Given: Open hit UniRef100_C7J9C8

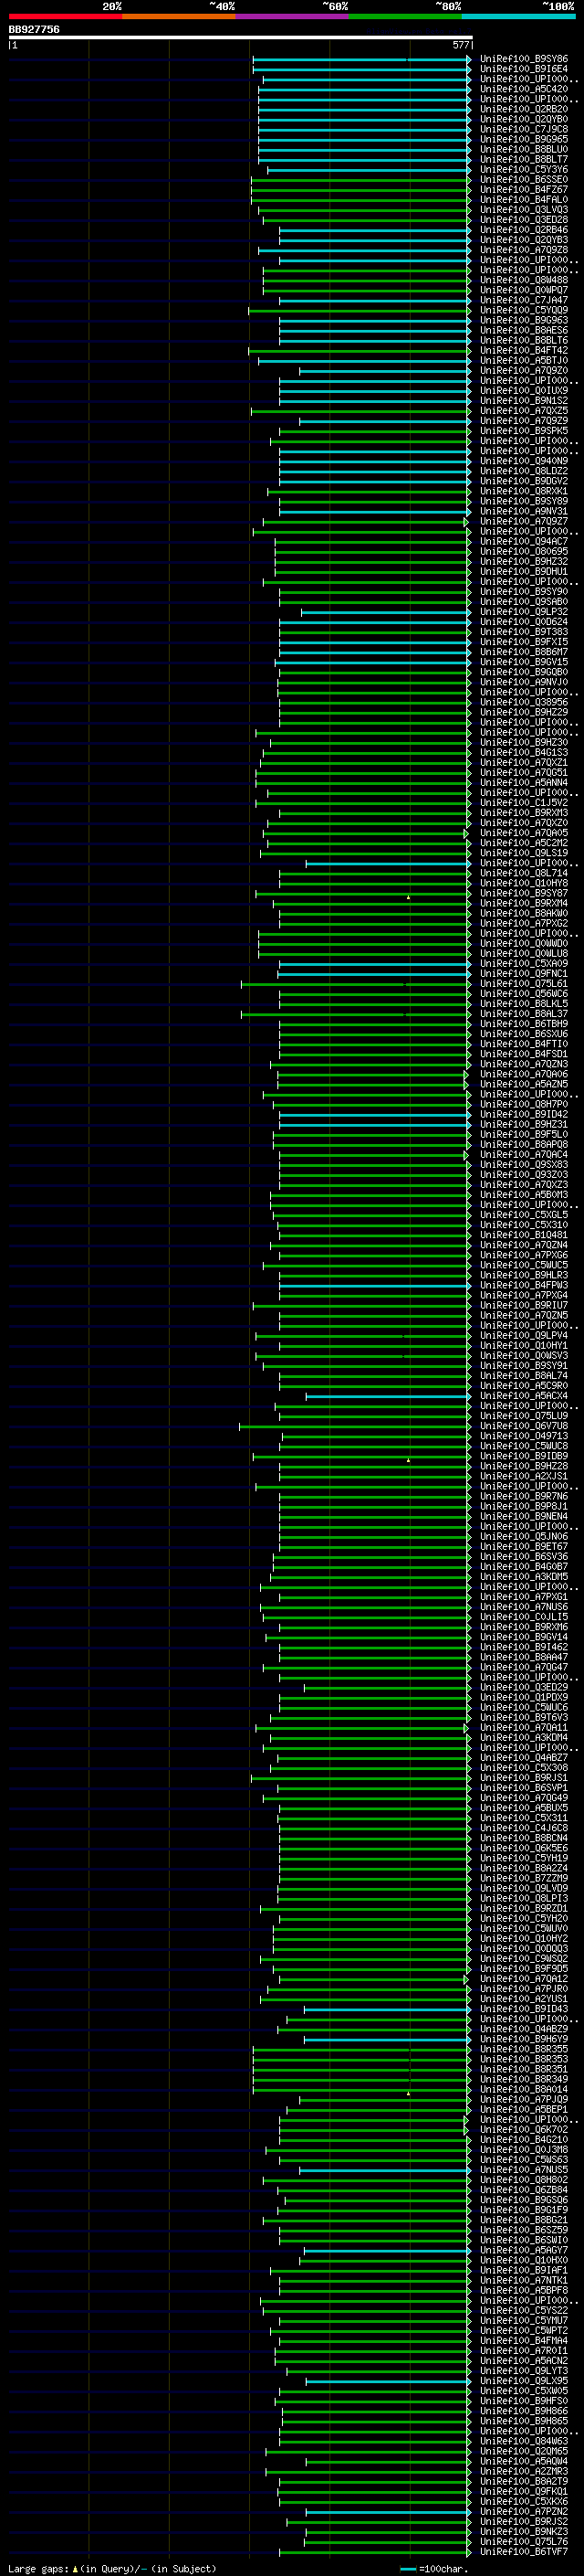Looking at the screenshot, I should [524, 129].
